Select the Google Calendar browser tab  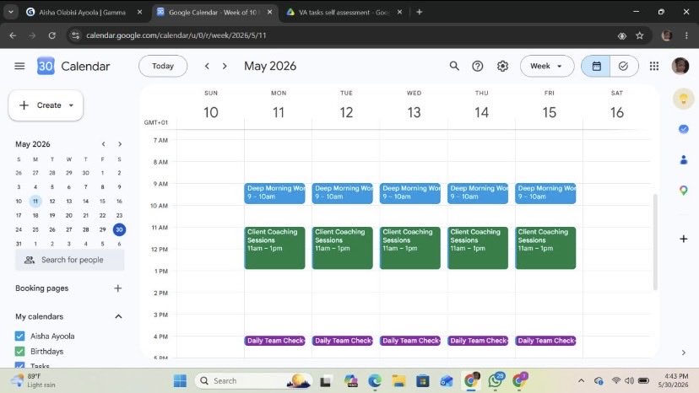point(212,12)
